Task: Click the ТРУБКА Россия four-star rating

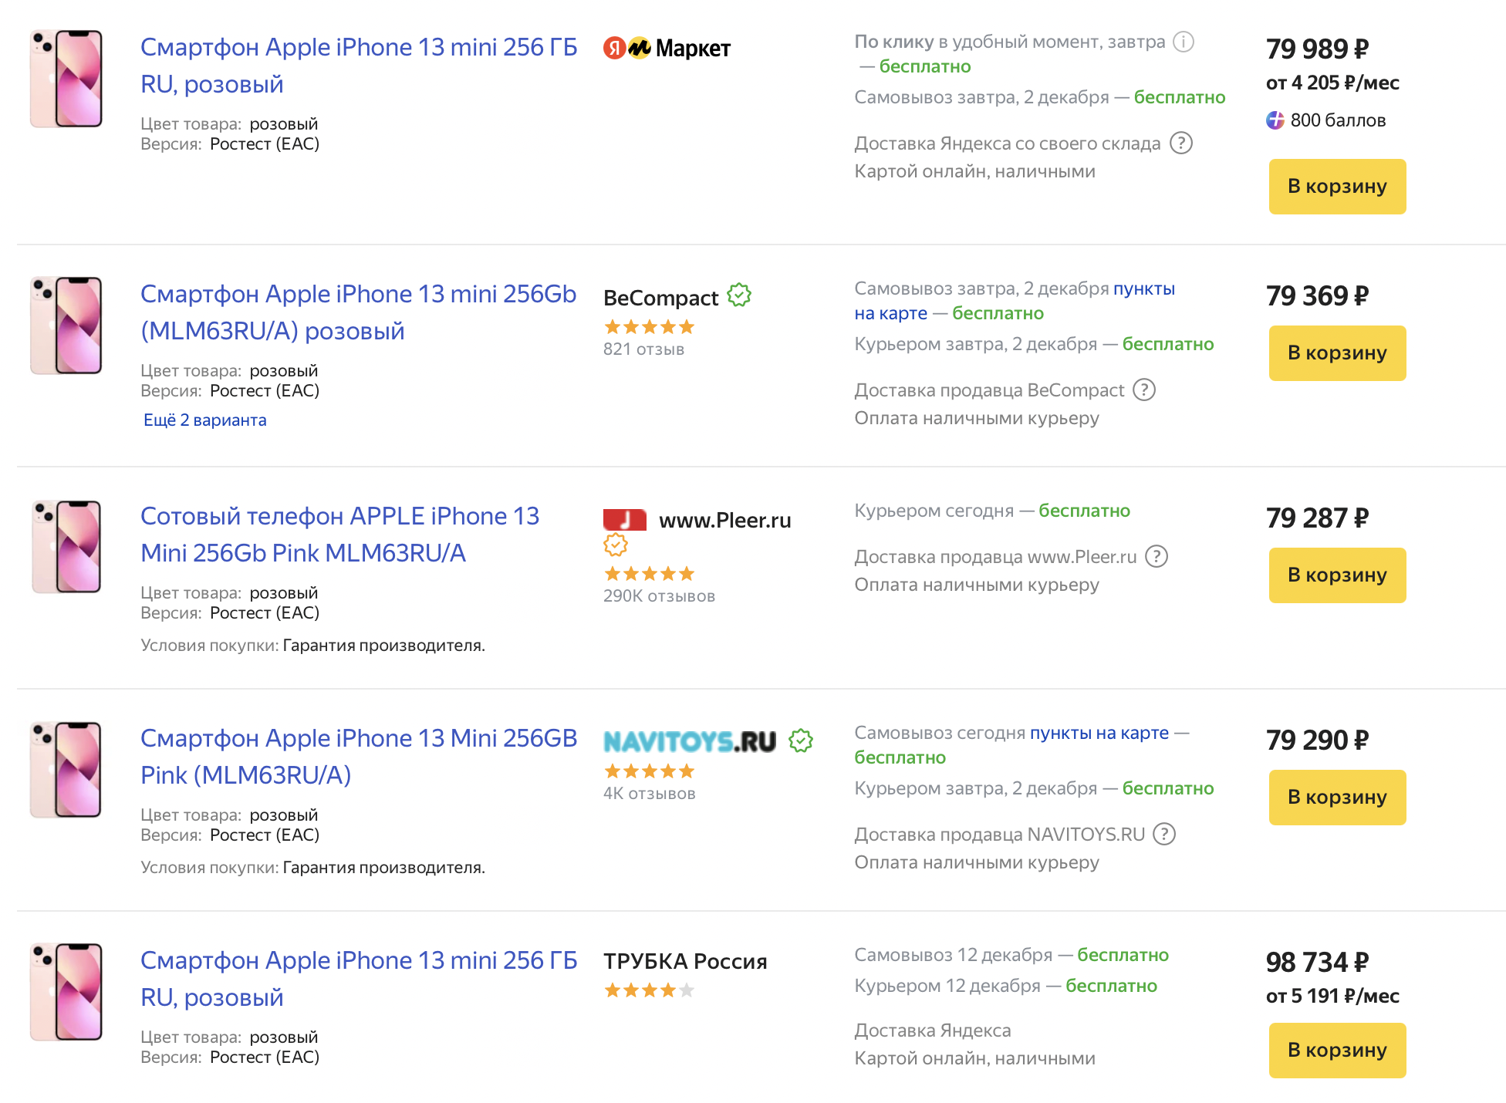Action: pos(650,990)
